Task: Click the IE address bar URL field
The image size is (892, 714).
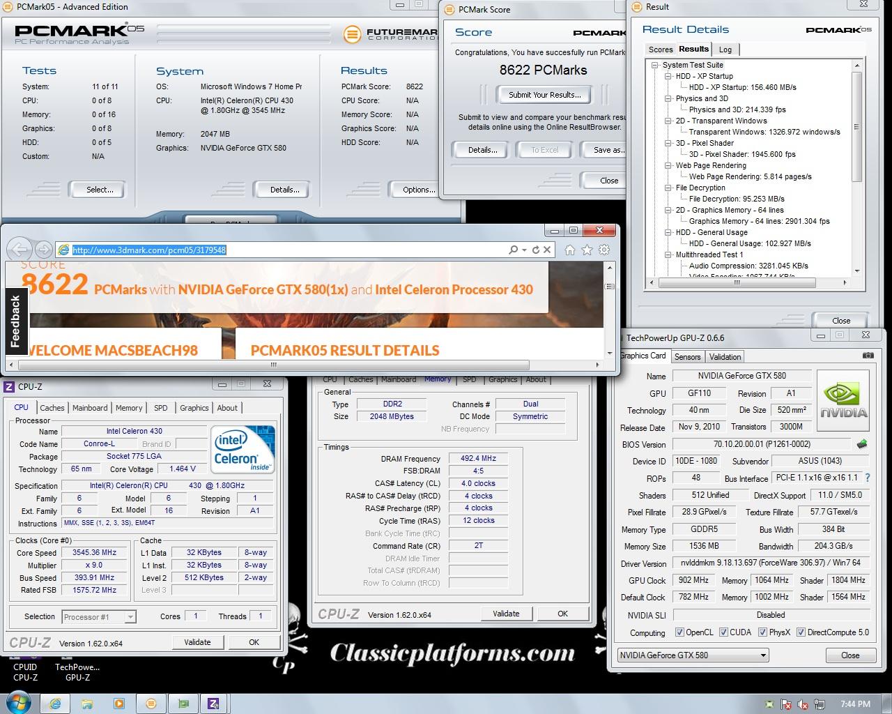Action: coord(281,250)
